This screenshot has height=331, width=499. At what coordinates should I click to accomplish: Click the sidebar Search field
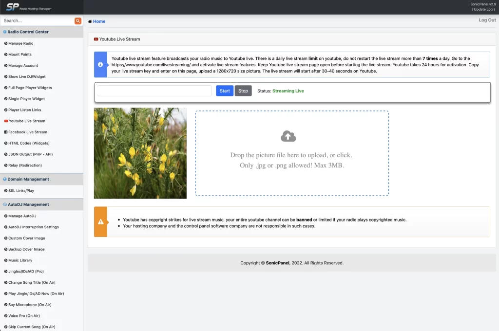(38, 20)
